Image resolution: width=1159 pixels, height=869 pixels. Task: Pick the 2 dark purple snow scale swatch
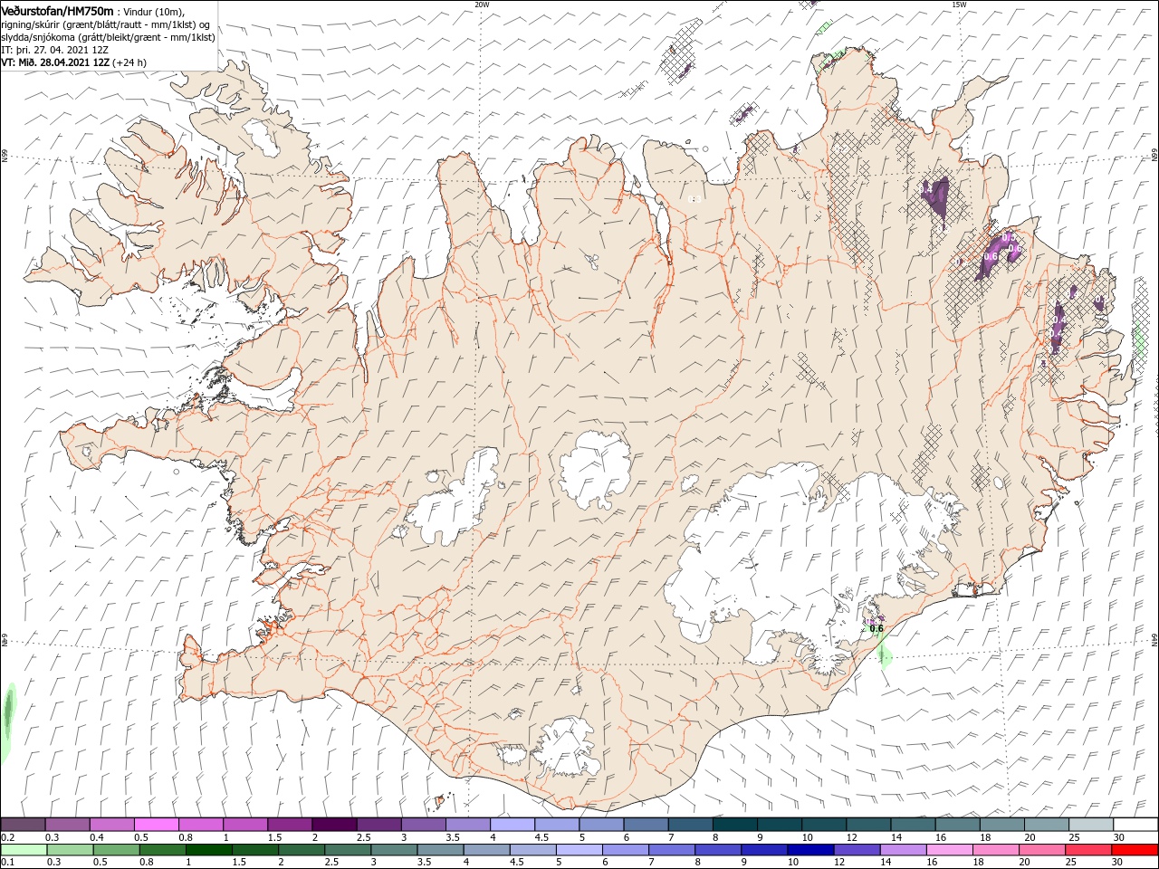coord(333,825)
